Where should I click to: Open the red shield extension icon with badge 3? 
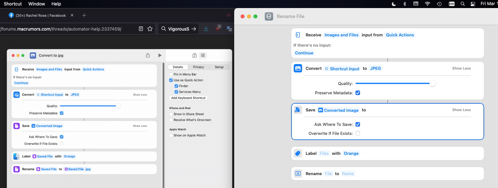pyautogui.click(x=218, y=28)
